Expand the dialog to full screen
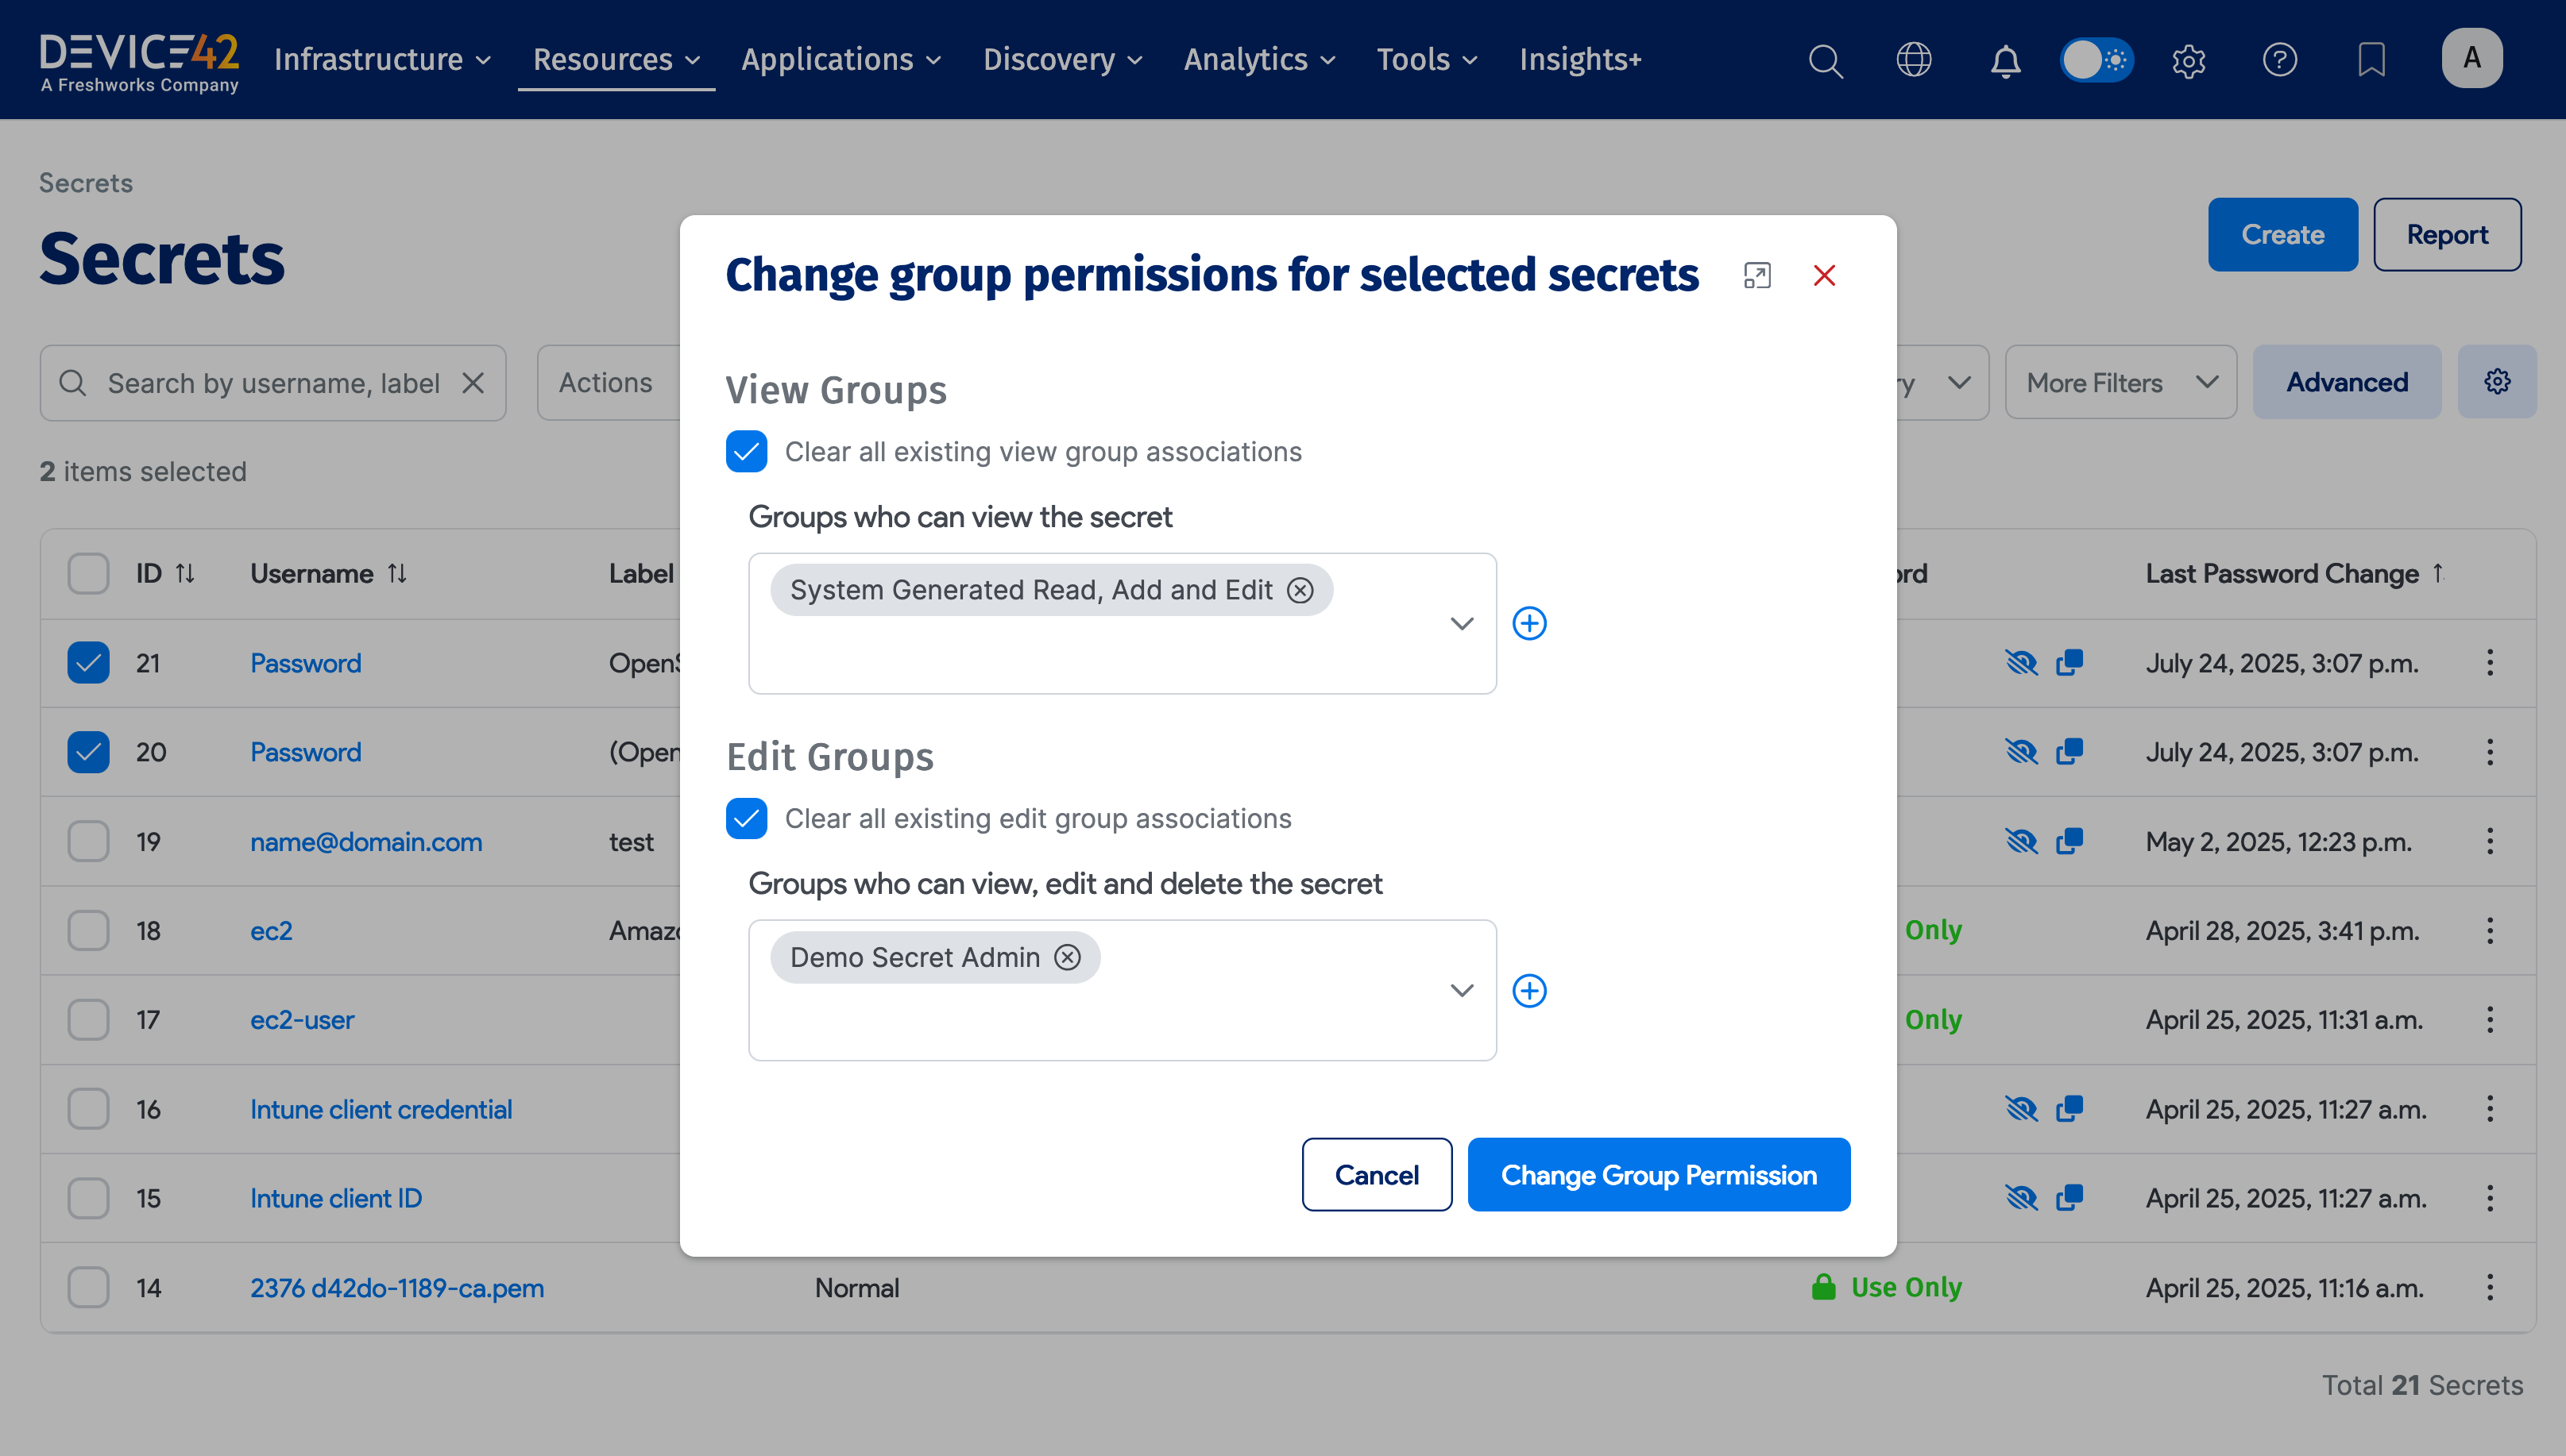The height and width of the screenshot is (1456, 2566). coord(1756,275)
